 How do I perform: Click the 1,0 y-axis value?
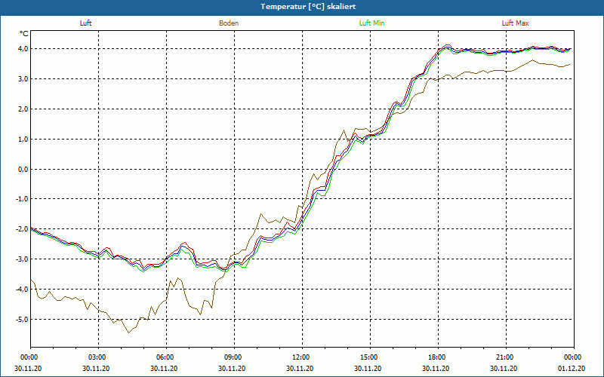point(23,139)
